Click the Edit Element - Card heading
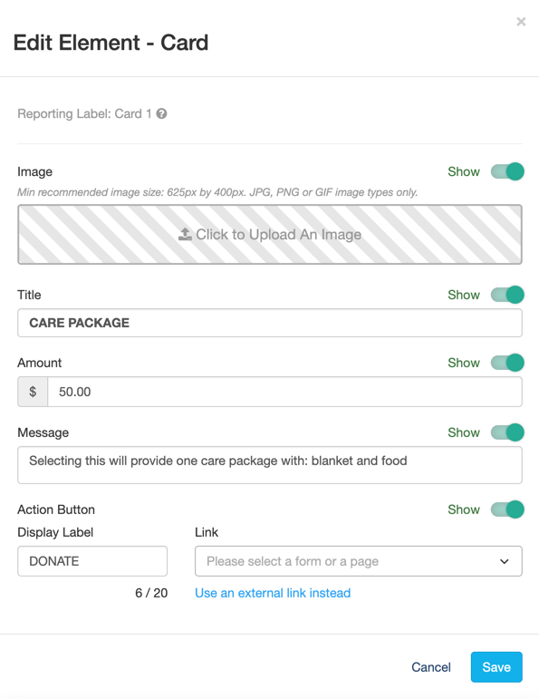 coord(111,43)
